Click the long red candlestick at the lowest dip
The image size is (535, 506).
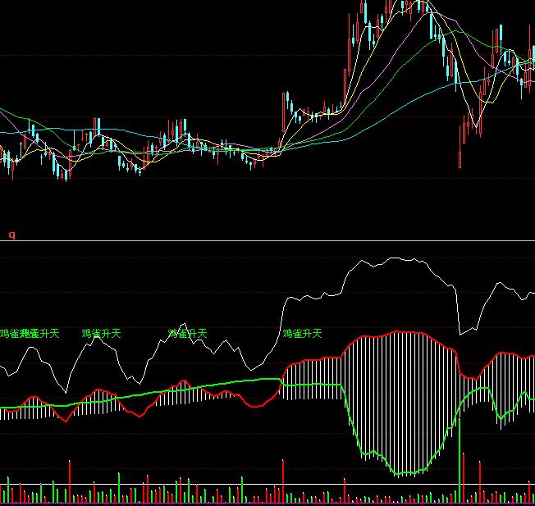[460, 156]
